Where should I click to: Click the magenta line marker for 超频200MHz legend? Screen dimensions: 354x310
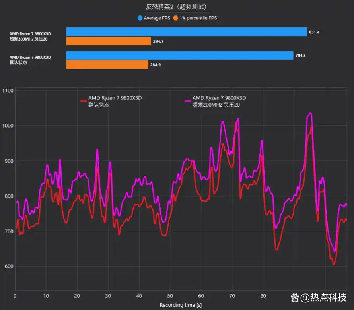coord(188,101)
